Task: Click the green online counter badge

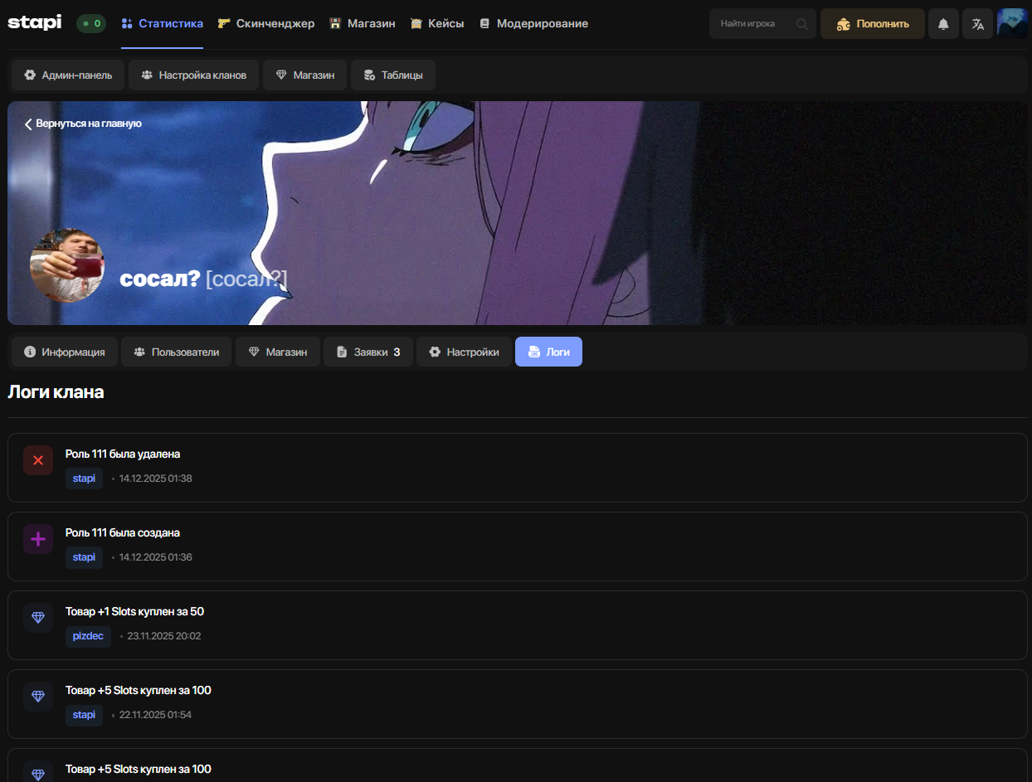Action: click(91, 23)
